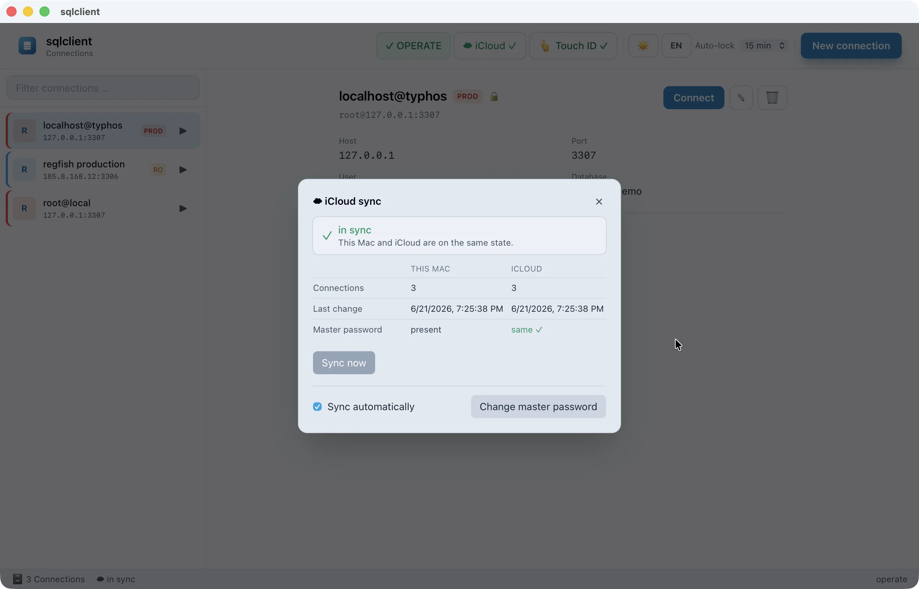The image size is (919, 589).
Task: Click the lock icon beside localhost@typhos heading
Action: coord(494,96)
